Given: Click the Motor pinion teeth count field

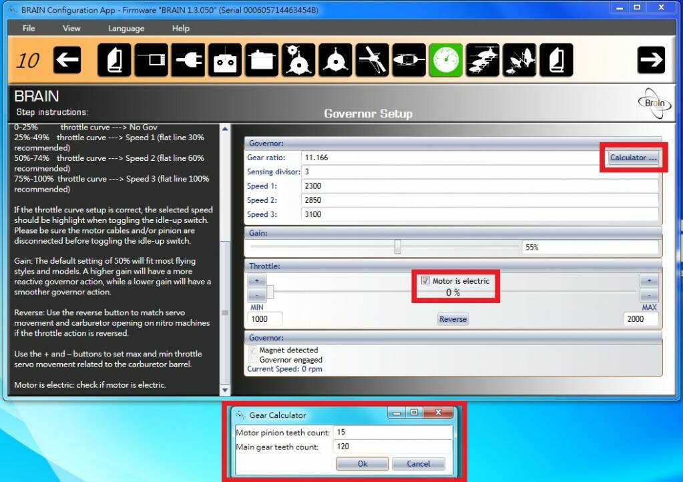Looking at the screenshot, I should coord(393,433).
